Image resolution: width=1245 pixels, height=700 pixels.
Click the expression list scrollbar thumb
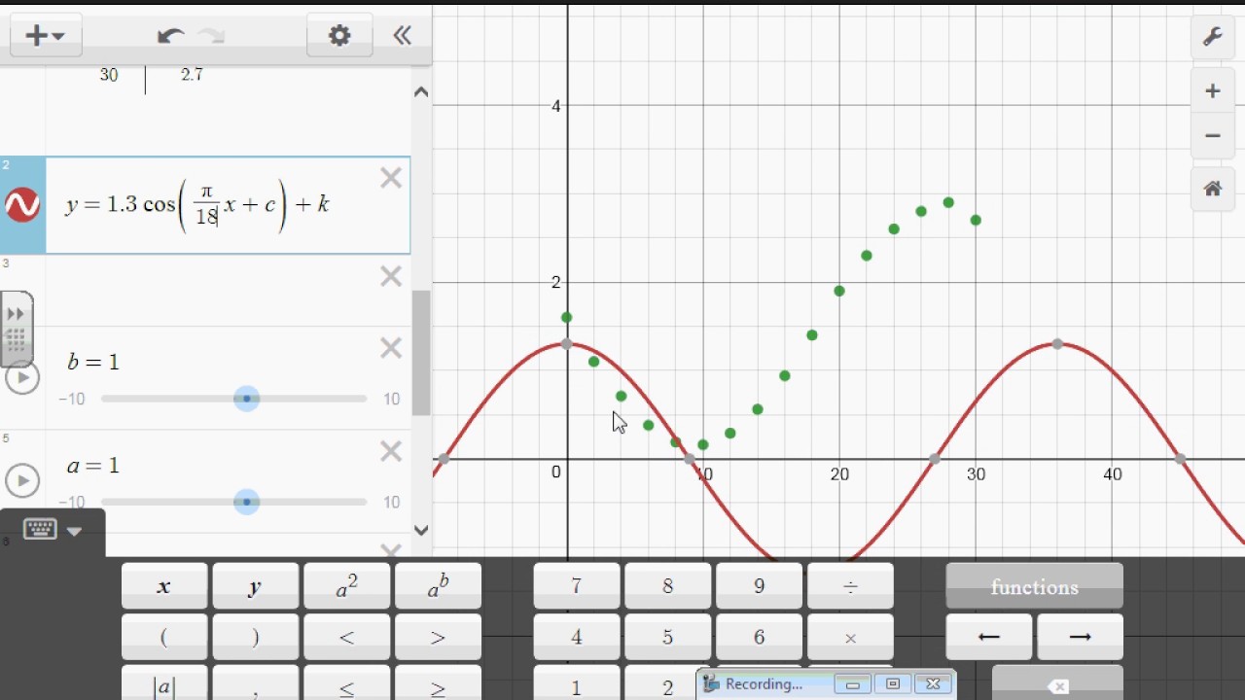tap(421, 353)
